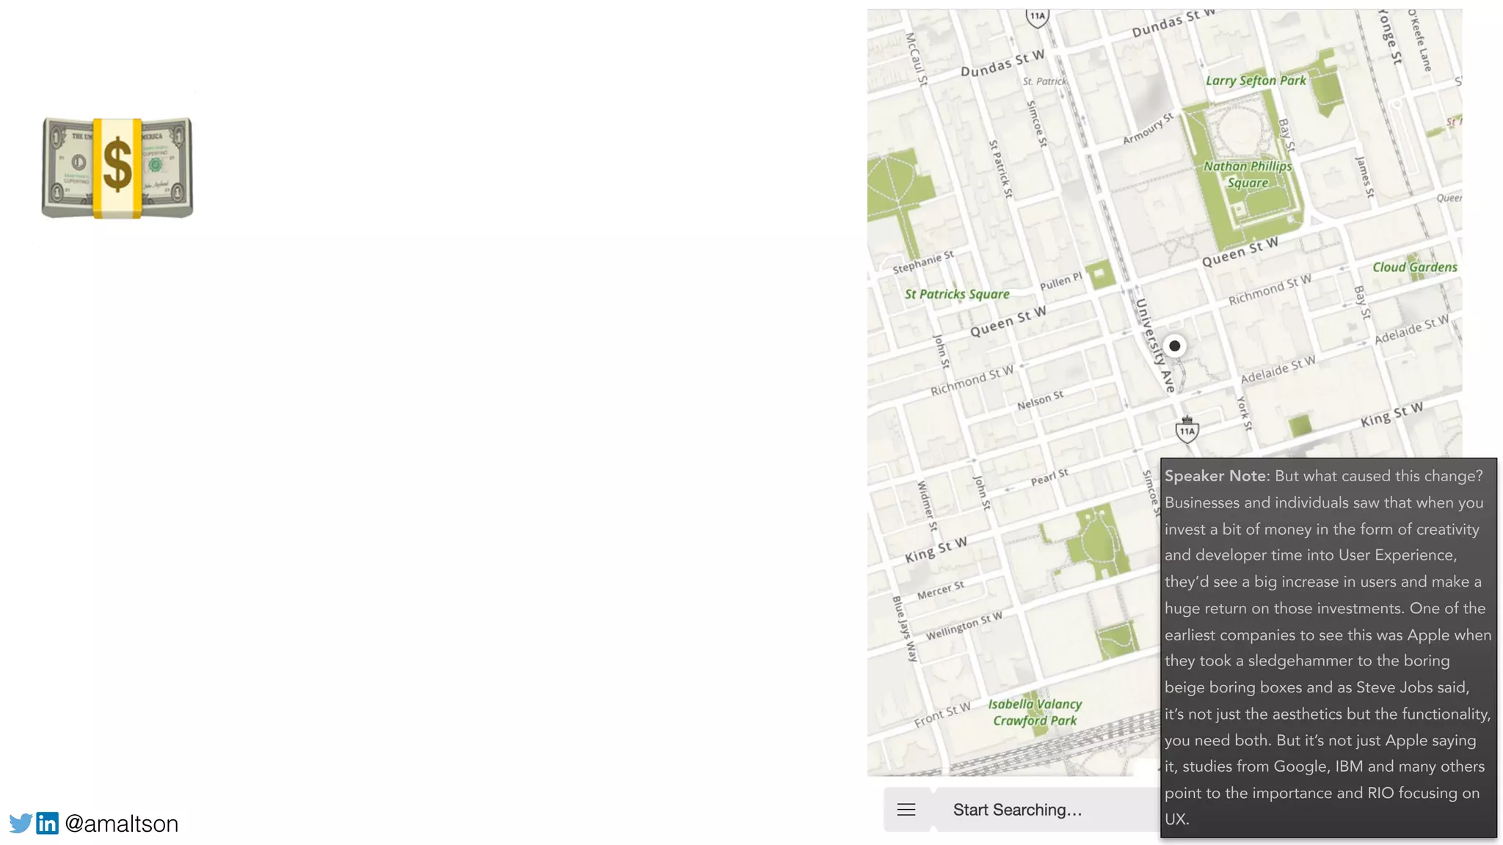Click the dollar banknote emoji image

[x=117, y=167]
